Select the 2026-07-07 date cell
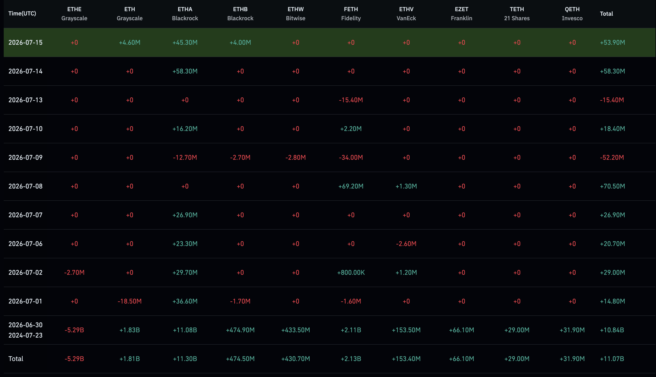Image resolution: width=656 pixels, height=377 pixels. [x=26, y=215]
